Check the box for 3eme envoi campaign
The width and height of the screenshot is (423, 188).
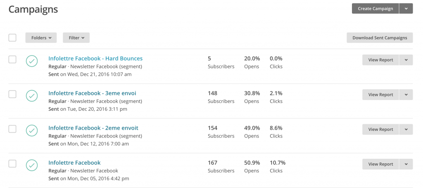click(x=12, y=94)
